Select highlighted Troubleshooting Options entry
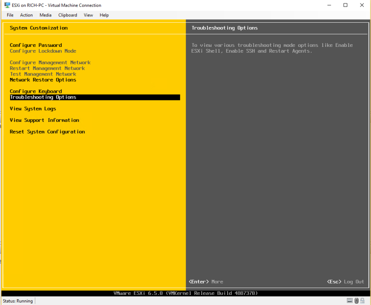This screenshot has height=305, width=371. tap(95, 97)
